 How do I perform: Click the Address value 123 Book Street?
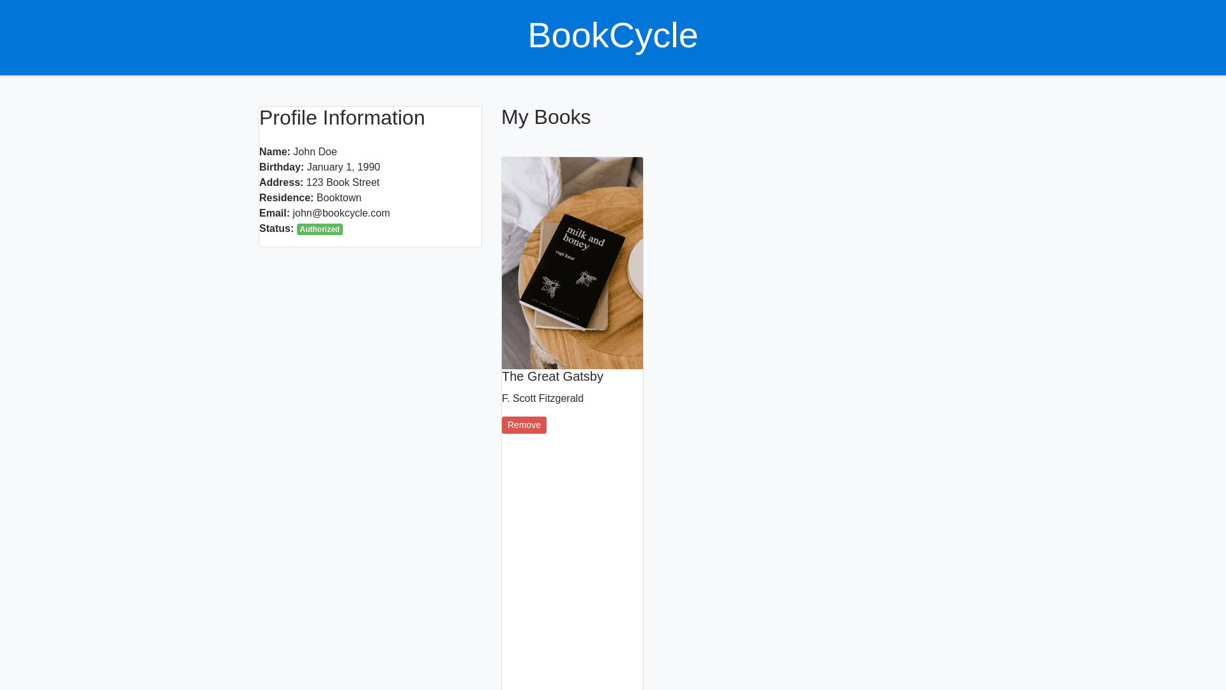coord(342,183)
